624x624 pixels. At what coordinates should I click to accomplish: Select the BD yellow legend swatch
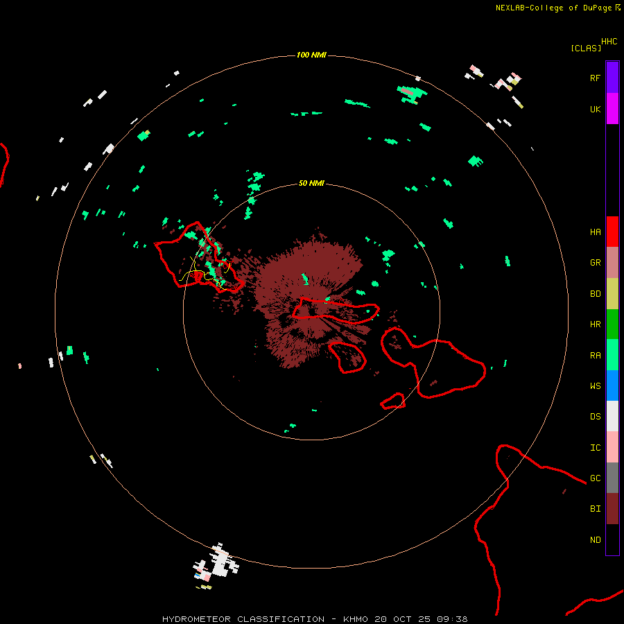[612, 294]
